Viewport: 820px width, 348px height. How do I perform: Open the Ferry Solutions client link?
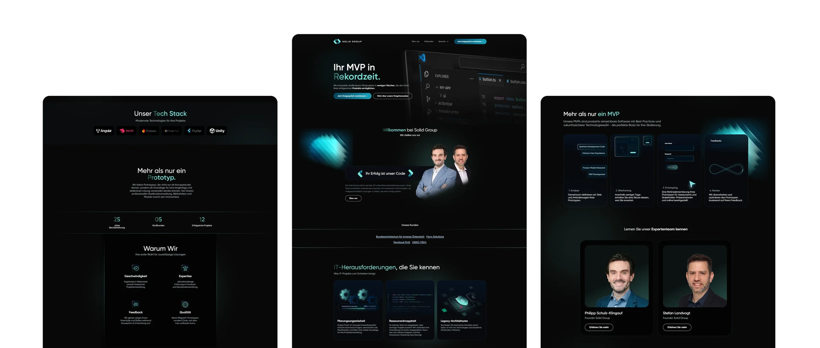click(435, 237)
